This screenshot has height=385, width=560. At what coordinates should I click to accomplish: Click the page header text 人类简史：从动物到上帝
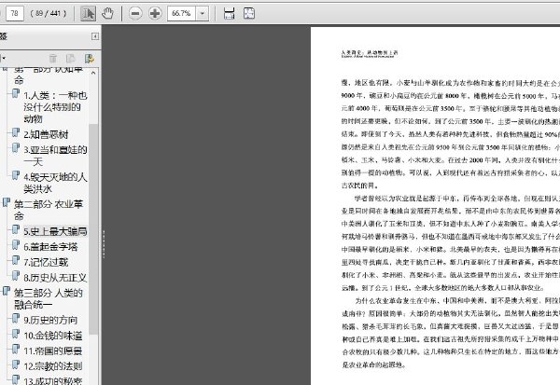(370, 53)
